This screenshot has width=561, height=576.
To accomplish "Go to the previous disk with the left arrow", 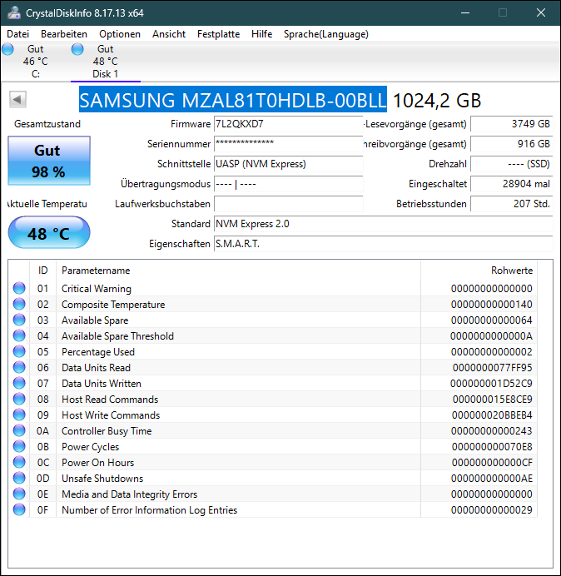I will point(17,99).
